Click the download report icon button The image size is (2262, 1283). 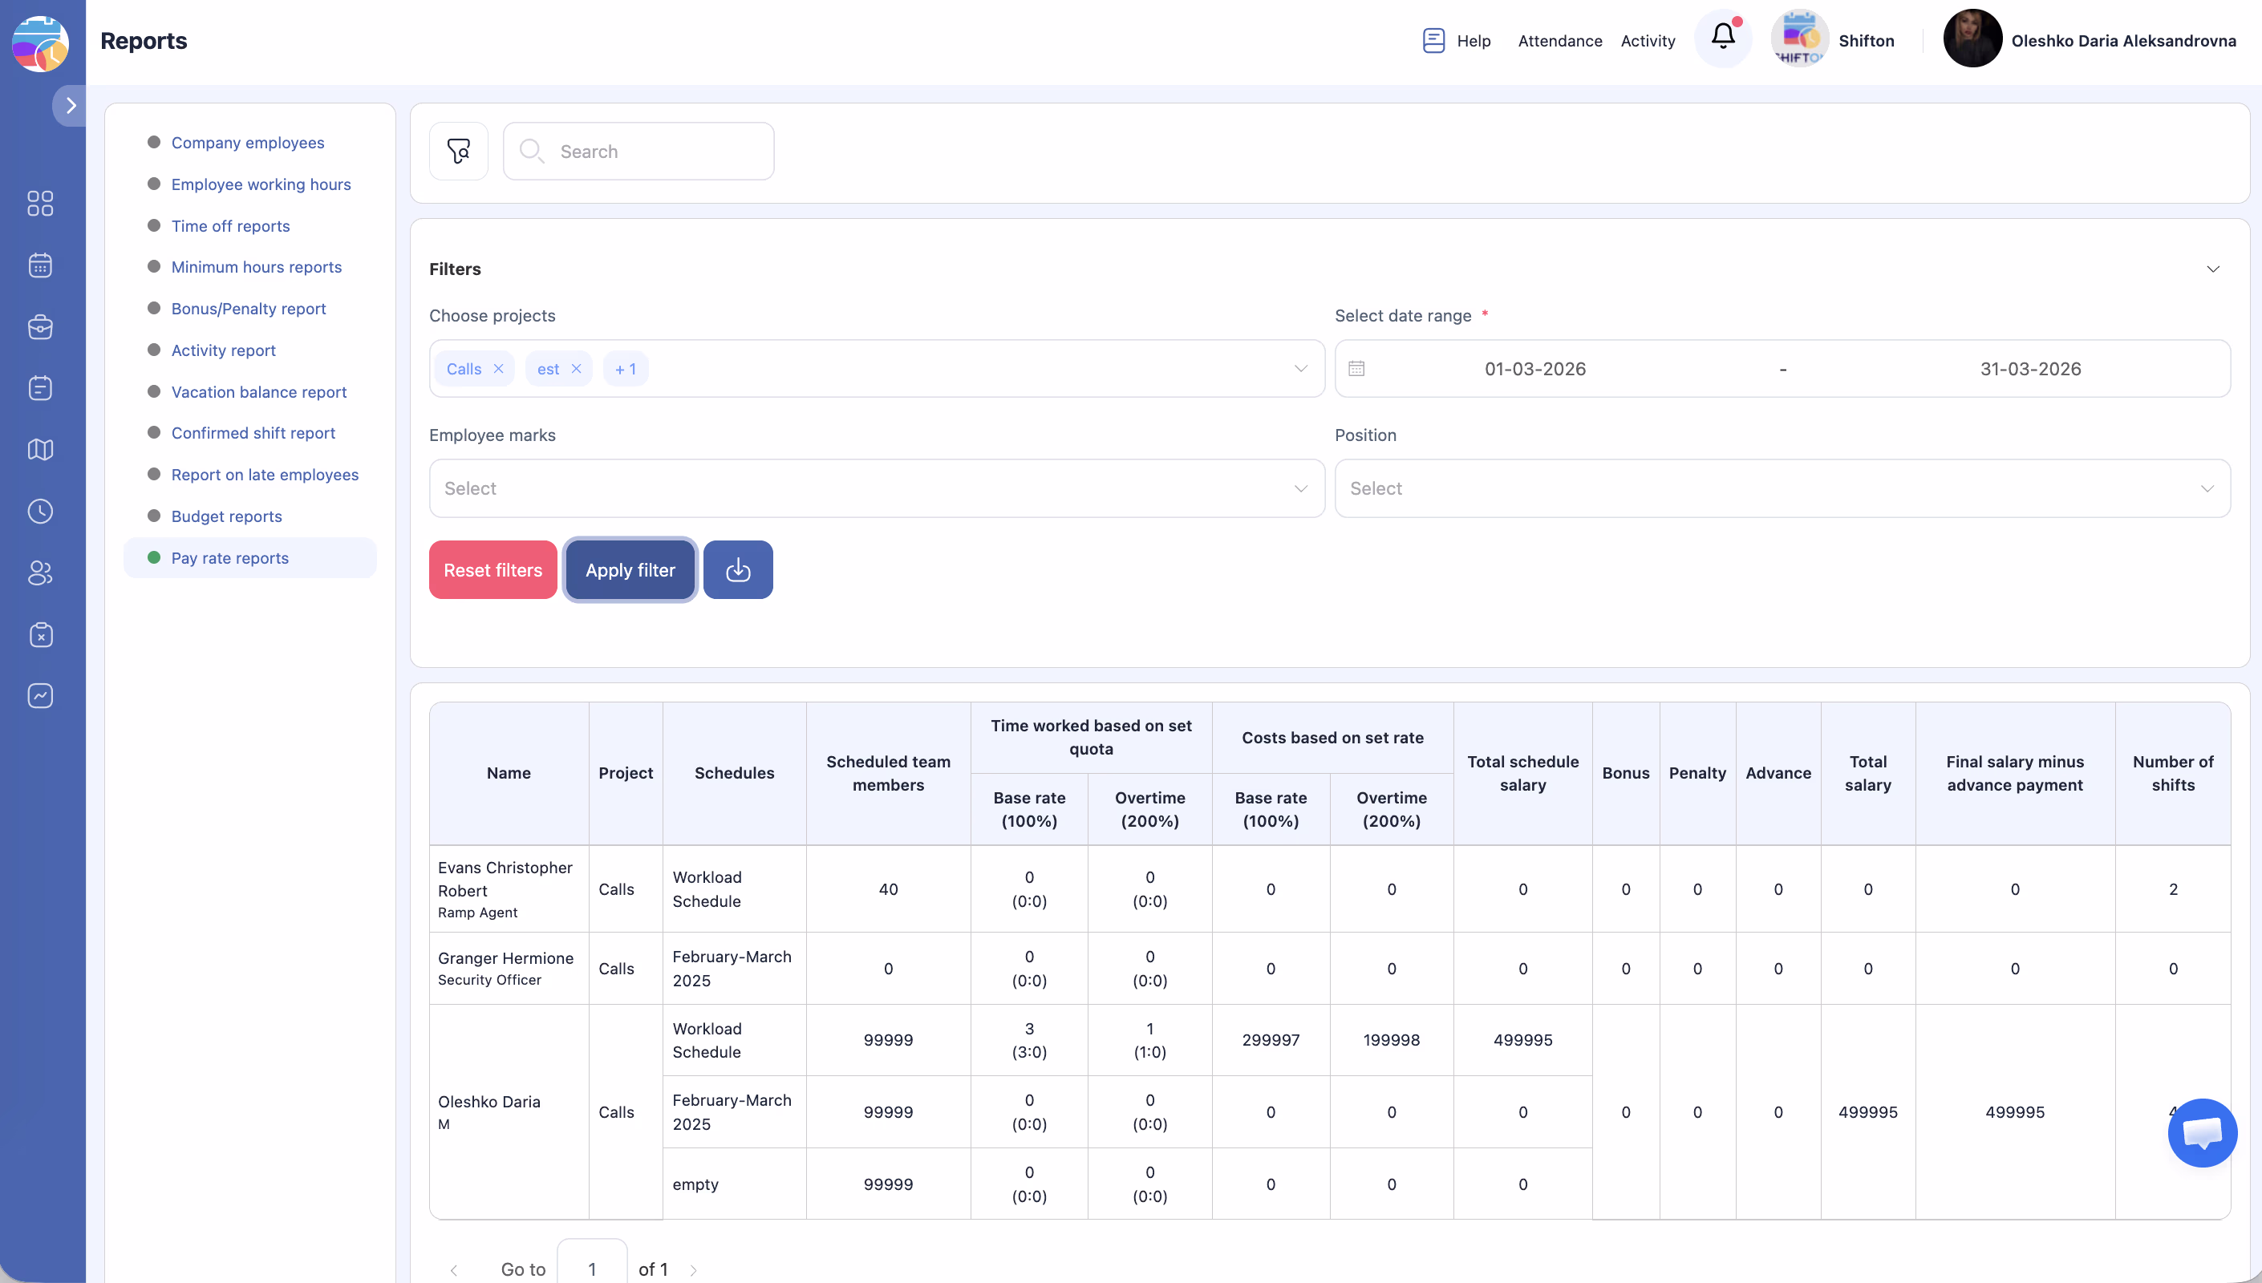(x=737, y=570)
